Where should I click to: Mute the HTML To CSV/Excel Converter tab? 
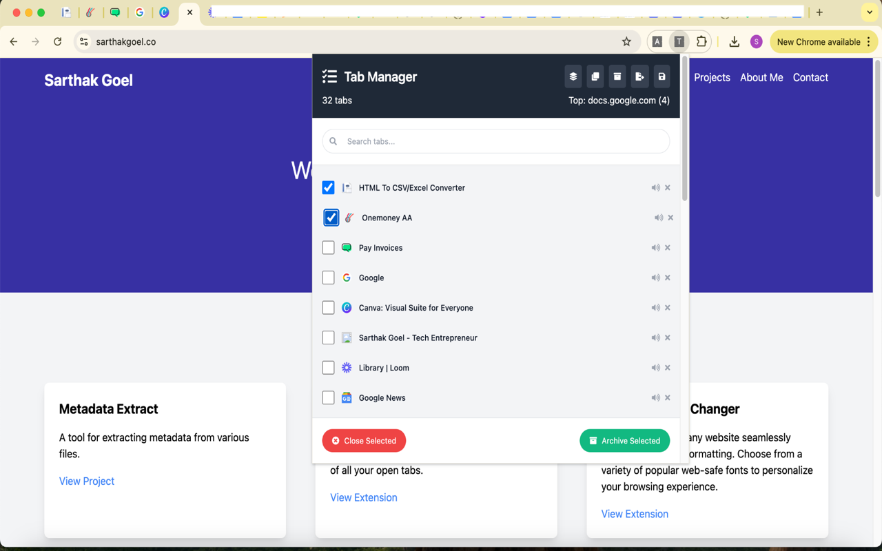coord(655,187)
